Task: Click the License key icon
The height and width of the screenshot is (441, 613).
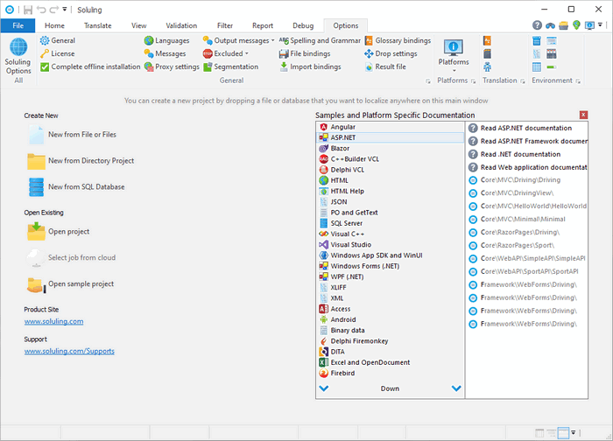Action: (45, 53)
